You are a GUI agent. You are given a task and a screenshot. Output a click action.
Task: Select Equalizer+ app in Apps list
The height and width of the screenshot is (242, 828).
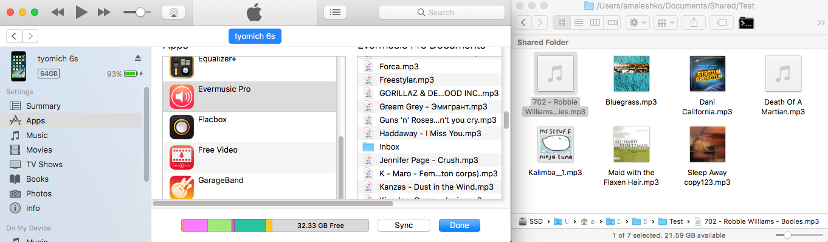[x=249, y=68]
